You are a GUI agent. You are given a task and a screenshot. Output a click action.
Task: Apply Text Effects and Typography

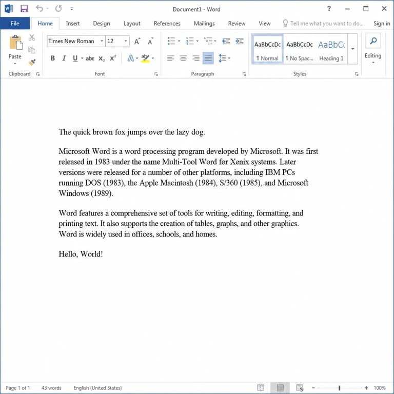pos(131,58)
